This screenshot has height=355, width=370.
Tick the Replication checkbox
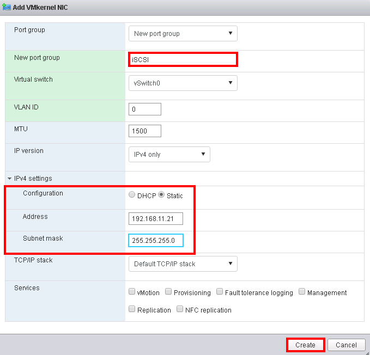(x=132, y=309)
